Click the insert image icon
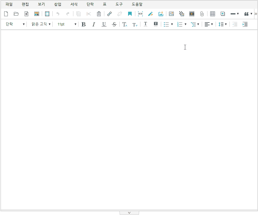The height and width of the screenshot is (215, 258). tap(171, 14)
